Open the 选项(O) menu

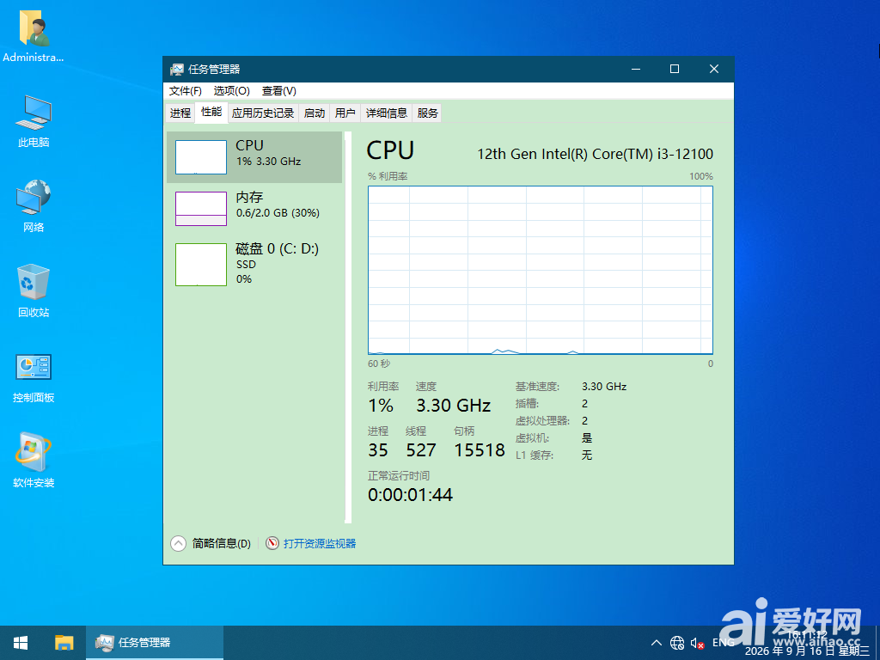click(231, 91)
